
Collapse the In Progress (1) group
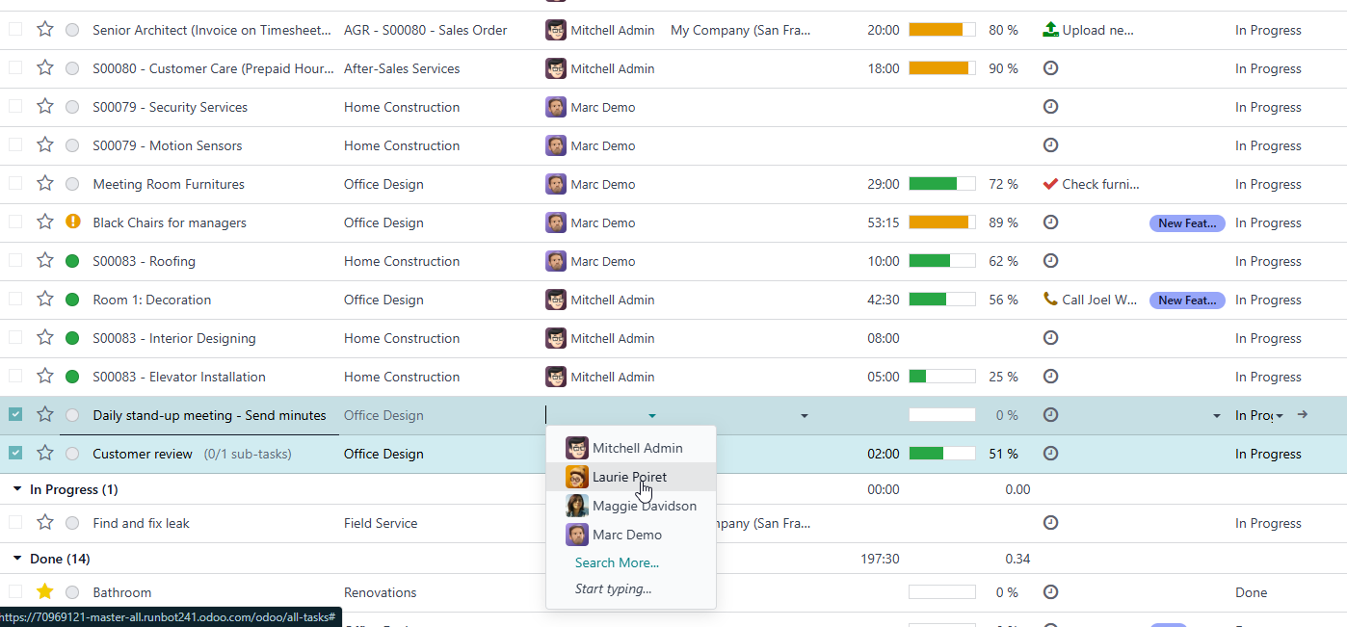click(x=17, y=489)
